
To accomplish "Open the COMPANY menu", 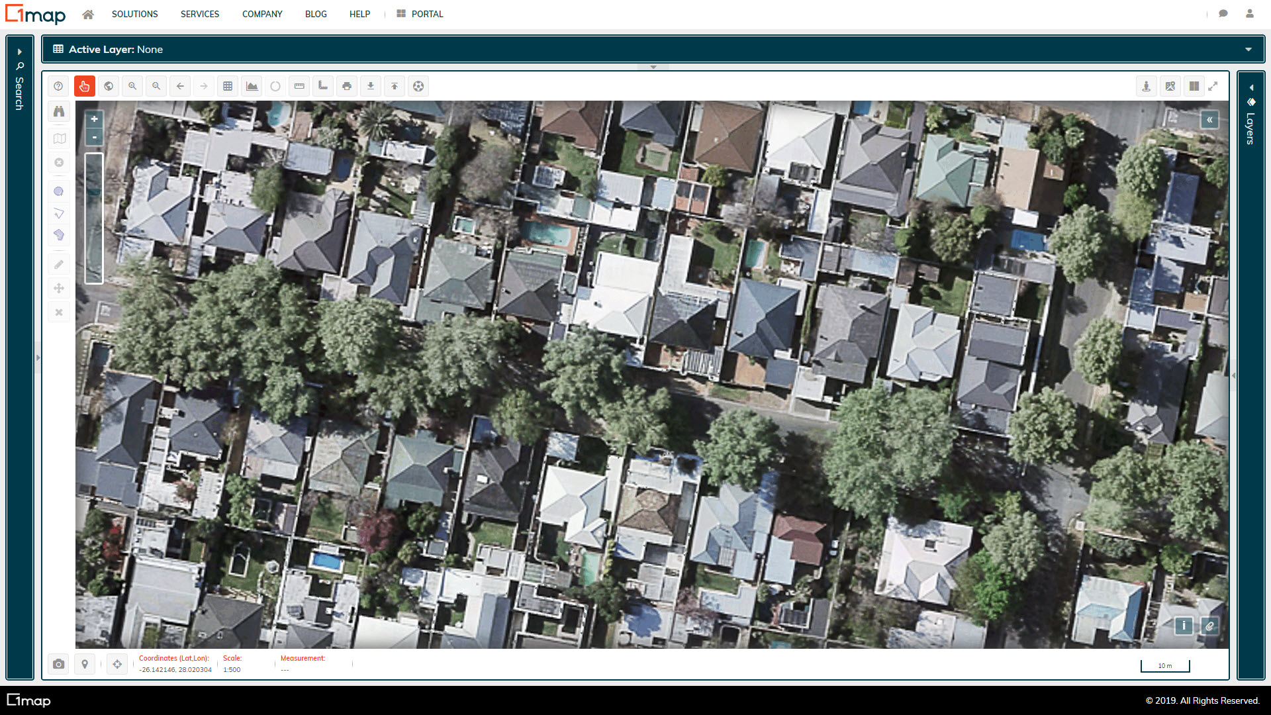I will point(262,14).
